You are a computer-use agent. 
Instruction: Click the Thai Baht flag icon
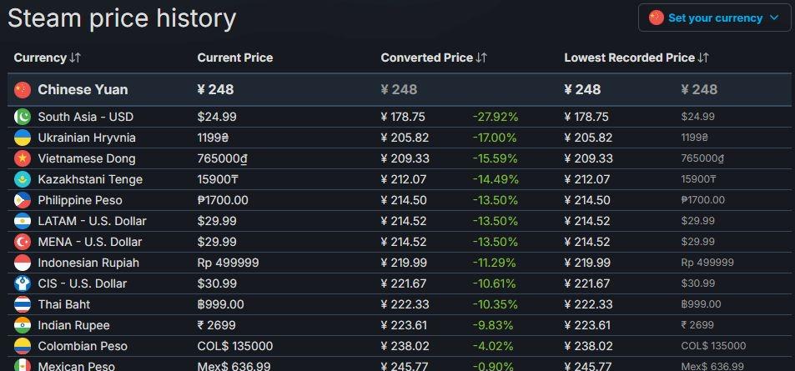(x=23, y=304)
